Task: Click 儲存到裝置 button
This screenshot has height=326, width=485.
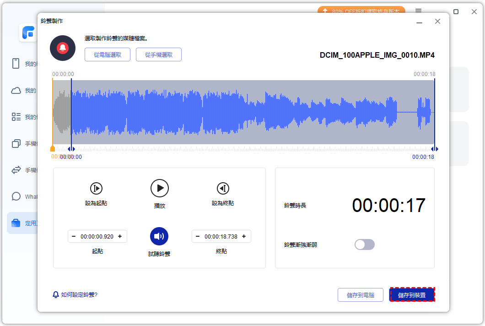Action: pos(412,295)
